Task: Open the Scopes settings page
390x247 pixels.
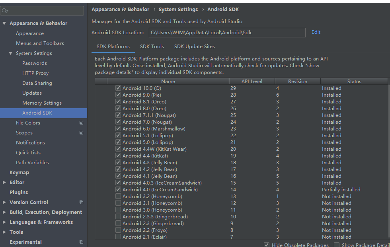Action: point(24,133)
